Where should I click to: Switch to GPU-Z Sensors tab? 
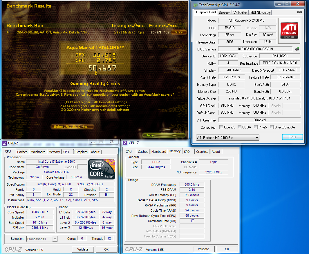point(225,12)
